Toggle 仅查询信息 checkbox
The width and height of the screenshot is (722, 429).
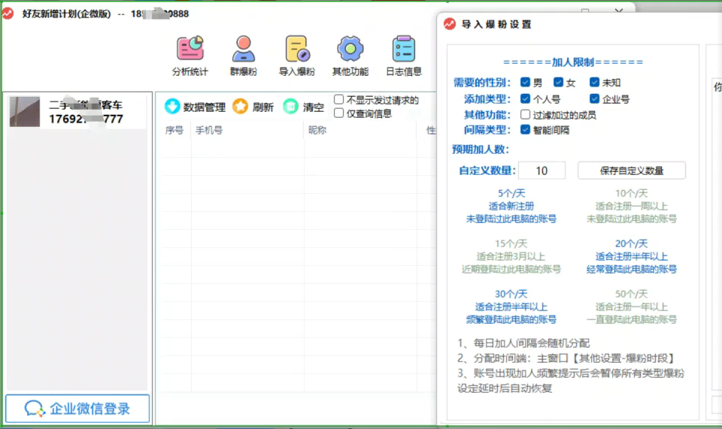[339, 113]
